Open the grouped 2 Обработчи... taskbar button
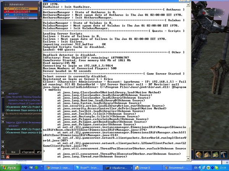This screenshot has height=171, width=229. 118,168
